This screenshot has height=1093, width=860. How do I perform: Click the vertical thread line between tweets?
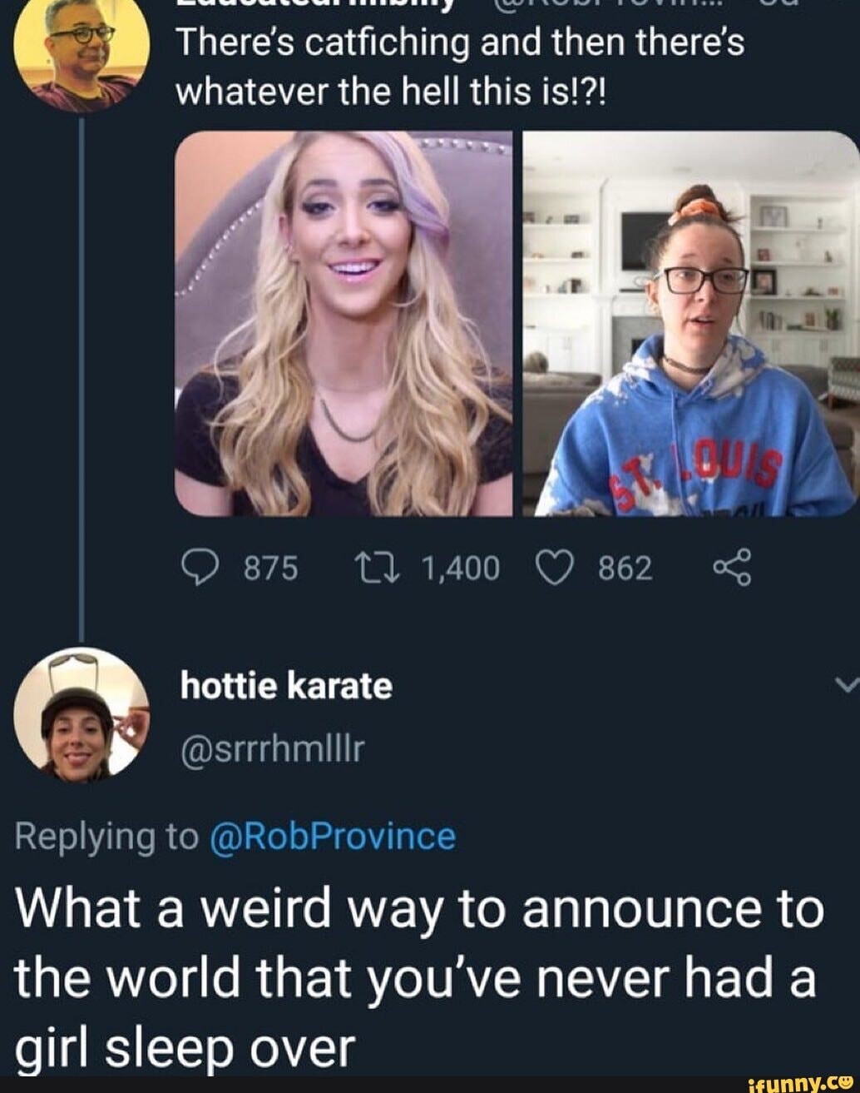click(82, 375)
